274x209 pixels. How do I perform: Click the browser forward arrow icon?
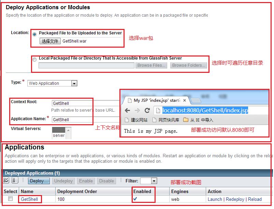138,110
